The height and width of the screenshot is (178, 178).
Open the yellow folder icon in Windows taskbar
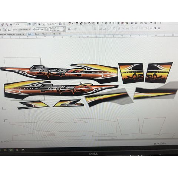(x=5, y=150)
